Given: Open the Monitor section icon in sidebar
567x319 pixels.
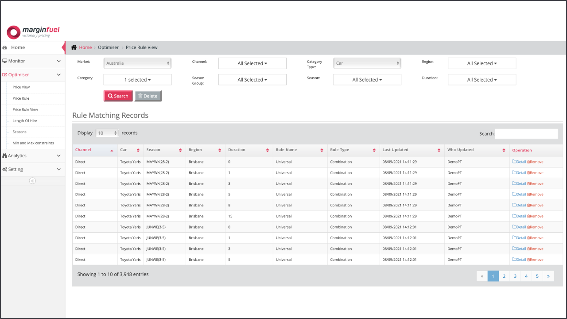Looking at the screenshot, I should point(5,61).
